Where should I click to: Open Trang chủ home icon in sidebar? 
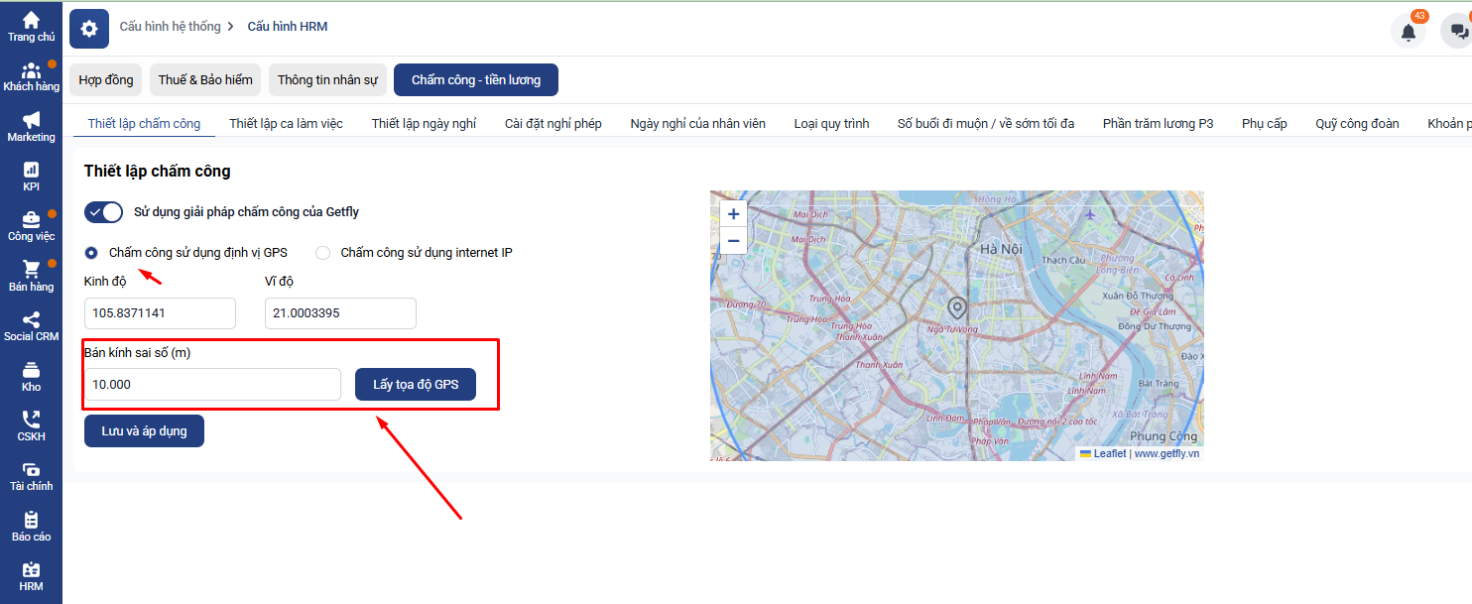pyautogui.click(x=32, y=21)
